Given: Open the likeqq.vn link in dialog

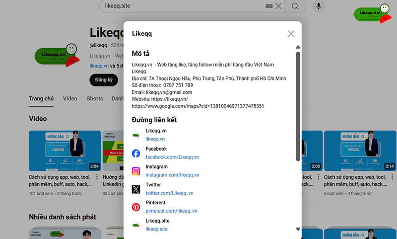Looking at the screenshot, I should pyautogui.click(x=155, y=139).
